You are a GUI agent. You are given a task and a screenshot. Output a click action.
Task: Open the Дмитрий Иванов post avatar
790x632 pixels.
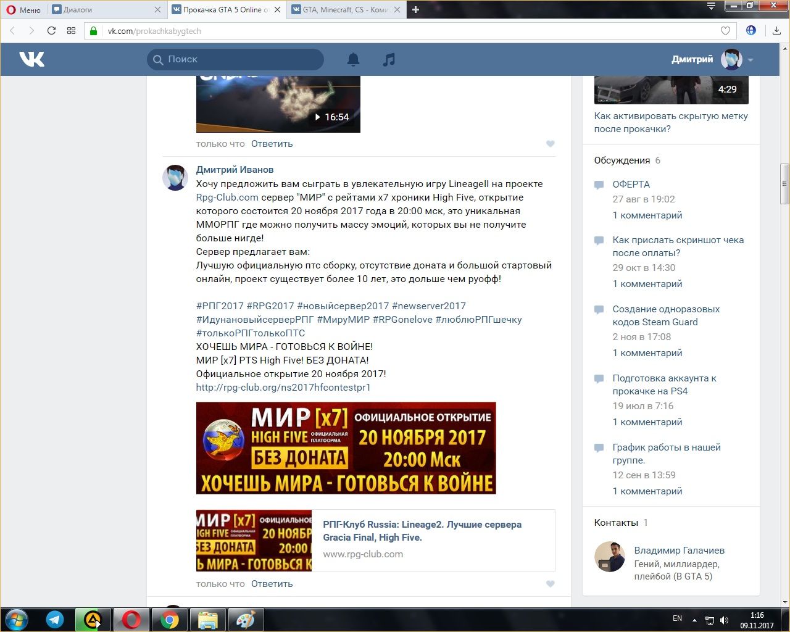coord(175,178)
